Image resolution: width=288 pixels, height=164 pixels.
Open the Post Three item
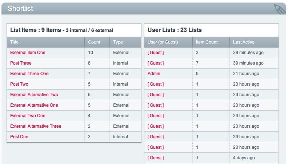click(21, 63)
